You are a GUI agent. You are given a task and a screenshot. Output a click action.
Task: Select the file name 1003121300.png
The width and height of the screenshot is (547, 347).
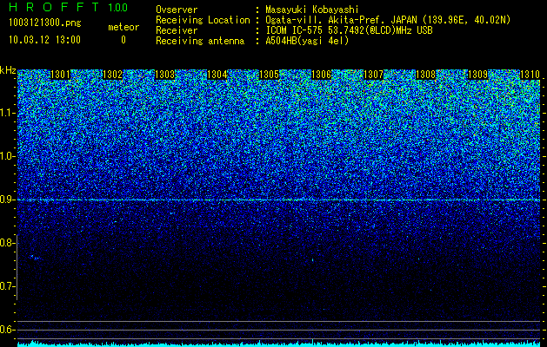(x=45, y=23)
